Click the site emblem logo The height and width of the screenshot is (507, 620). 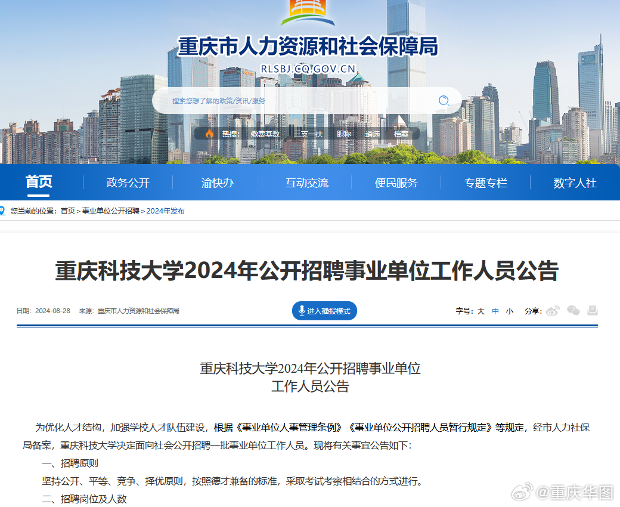[308, 12]
